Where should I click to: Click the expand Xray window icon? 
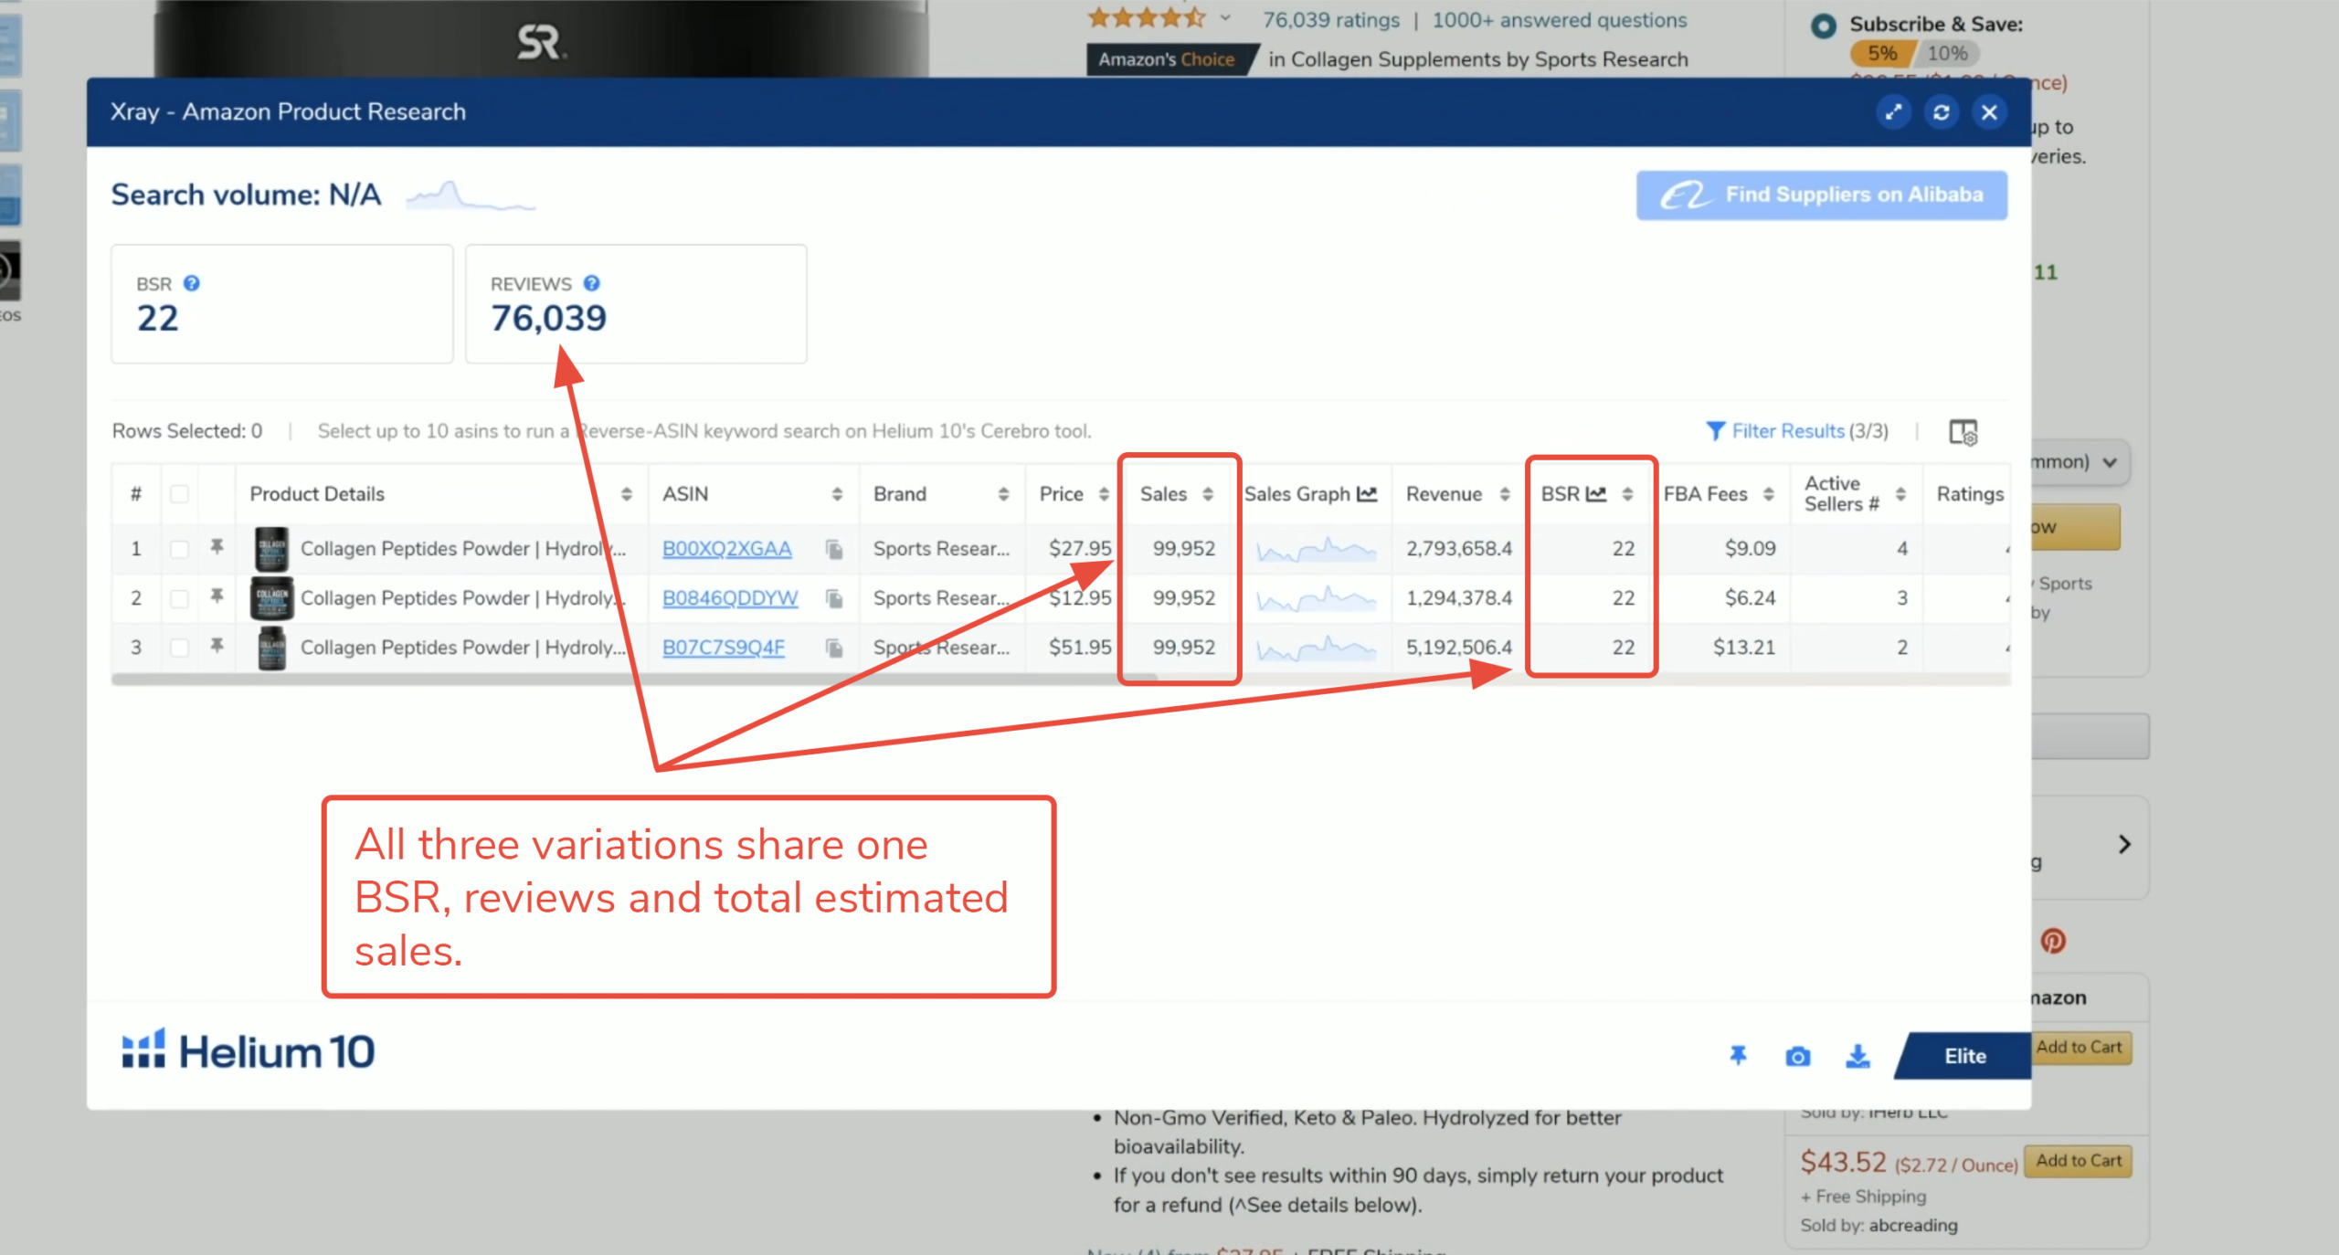tap(1893, 112)
